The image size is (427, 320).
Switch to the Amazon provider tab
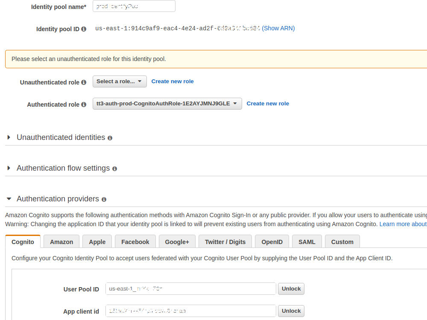pyautogui.click(x=61, y=241)
